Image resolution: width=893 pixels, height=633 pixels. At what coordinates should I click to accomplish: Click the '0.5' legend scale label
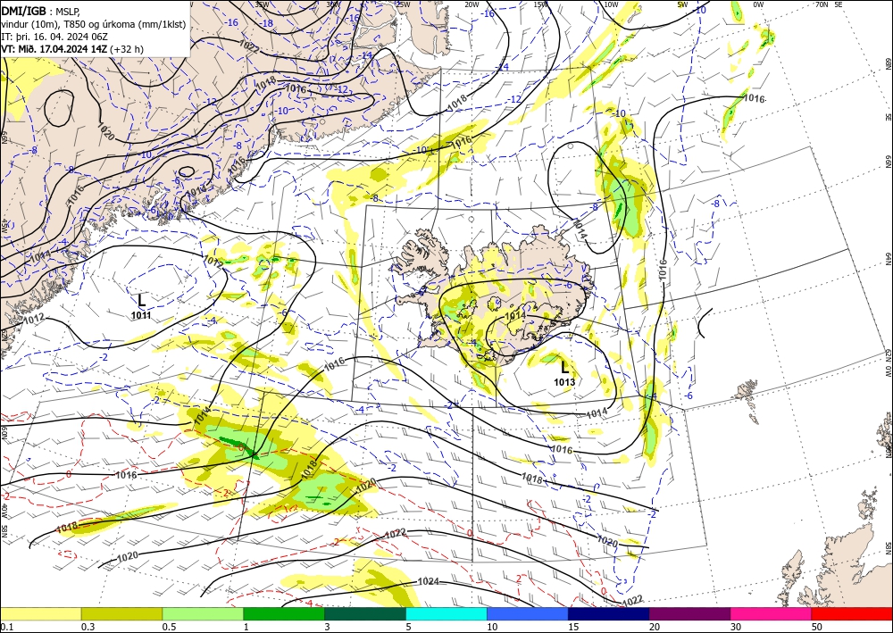tap(169, 627)
